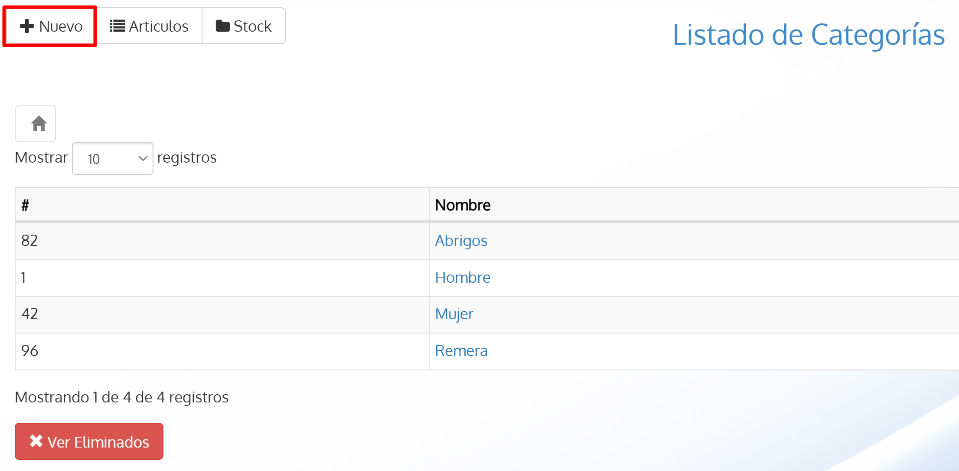Select the Mujer category
Image resolution: width=959 pixels, height=471 pixels.
[454, 314]
